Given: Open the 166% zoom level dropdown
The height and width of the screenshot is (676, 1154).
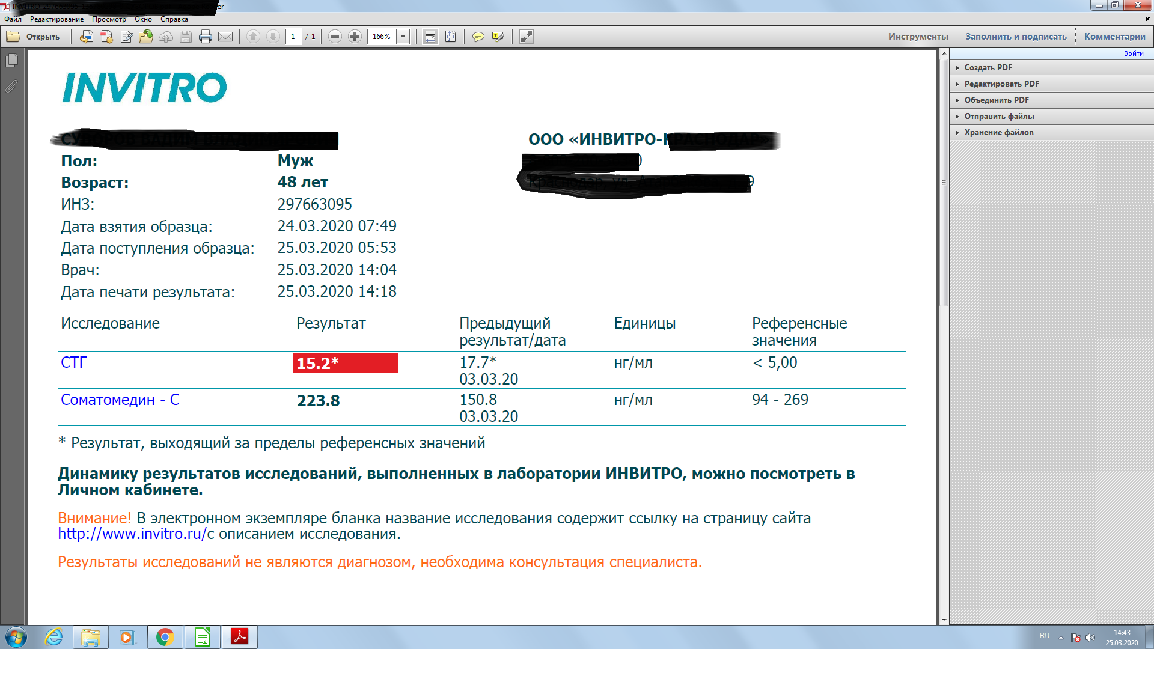Looking at the screenshot, I should (x=403, y=37).
